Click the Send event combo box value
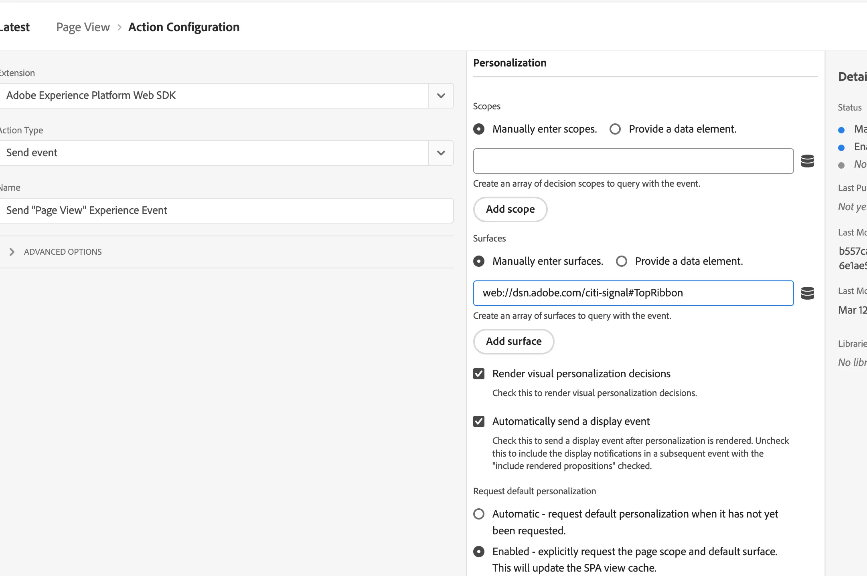 (32, 153)
